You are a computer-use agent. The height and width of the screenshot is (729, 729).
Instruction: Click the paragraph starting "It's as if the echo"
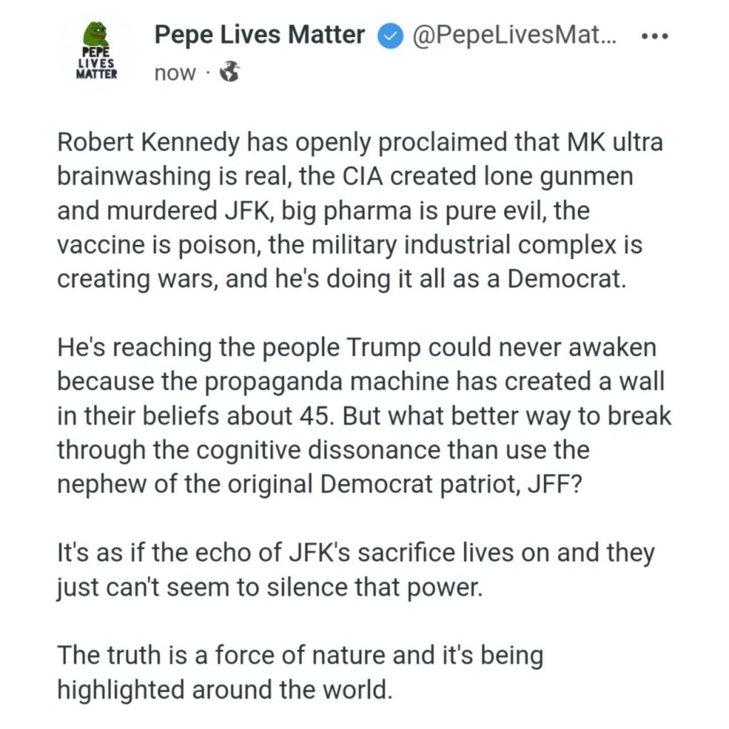(355, 570)
